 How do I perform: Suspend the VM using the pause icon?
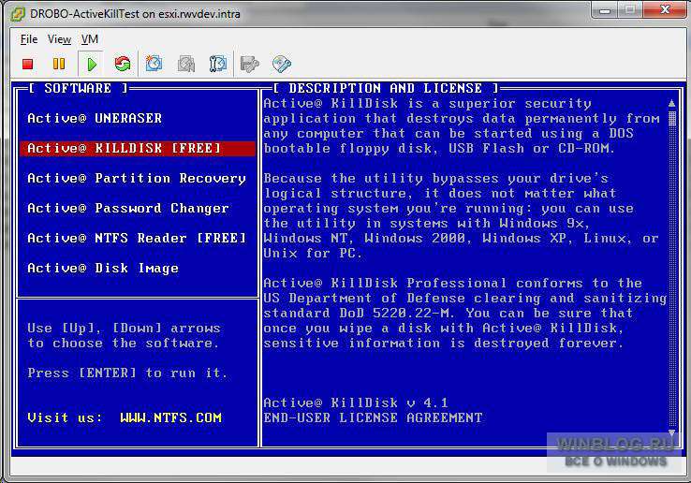coord(59,64)
